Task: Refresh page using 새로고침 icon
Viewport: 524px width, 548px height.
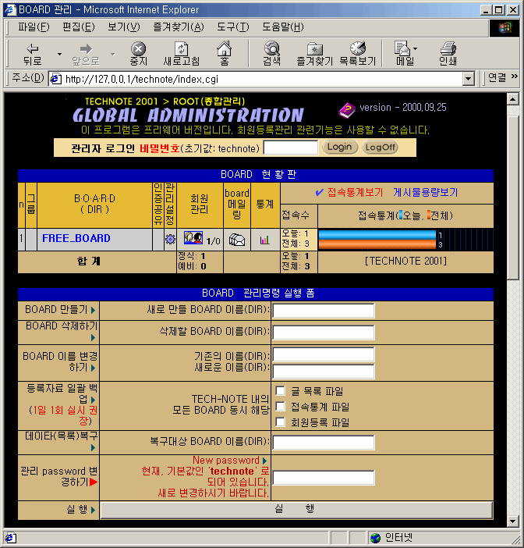Action: 181,48
